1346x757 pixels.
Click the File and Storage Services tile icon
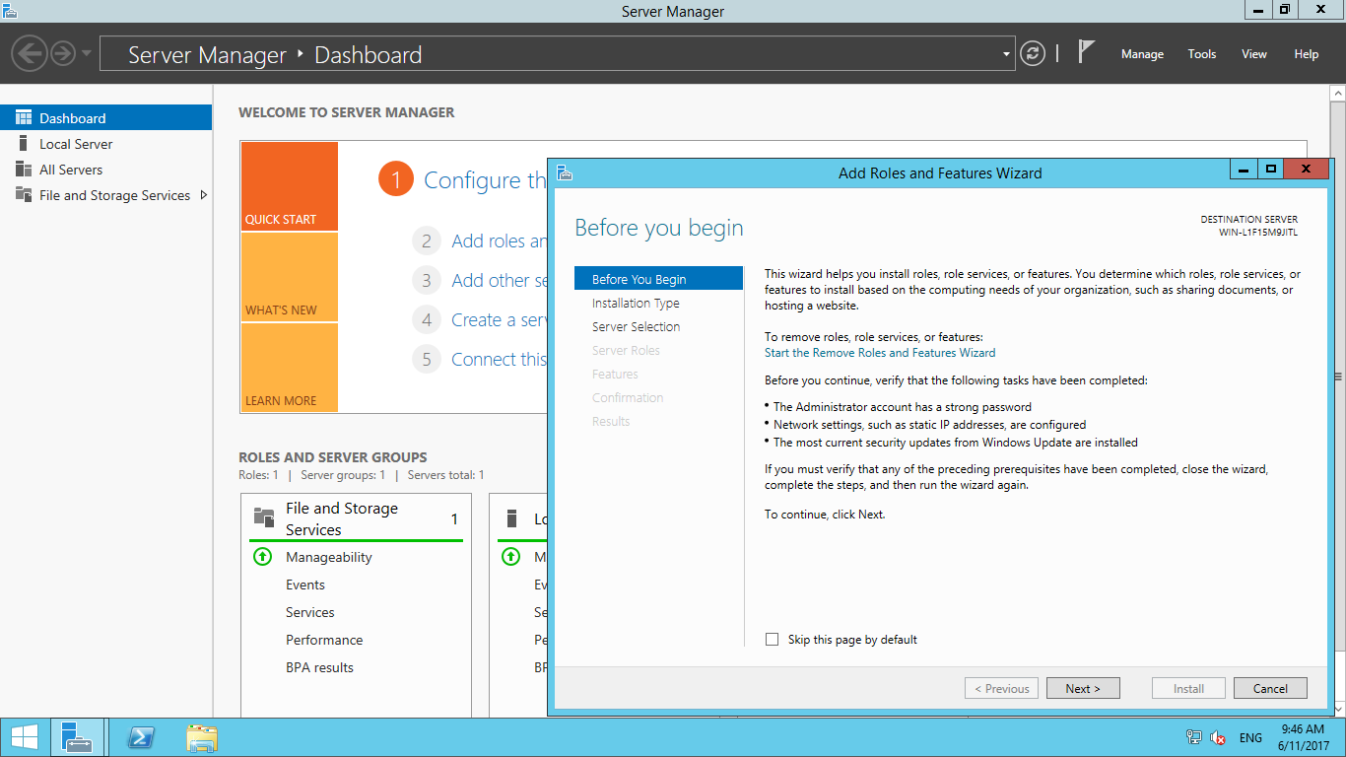(x=264, y=517)
